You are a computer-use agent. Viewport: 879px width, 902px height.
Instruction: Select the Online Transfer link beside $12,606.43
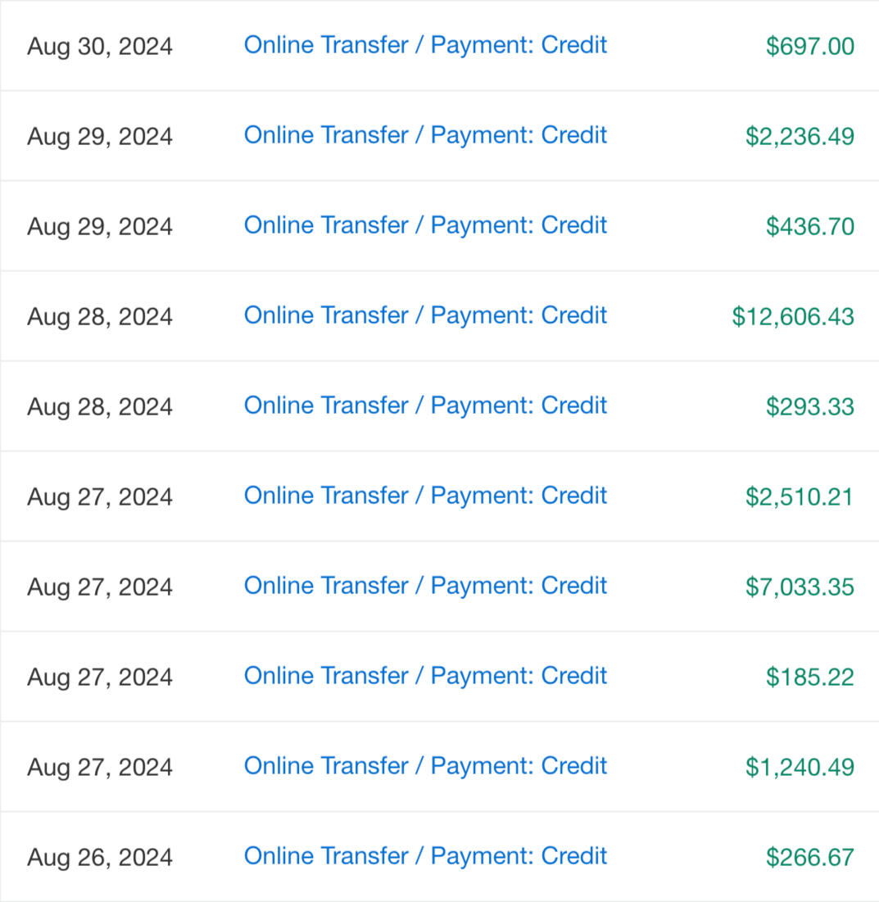pyautogui.click(x=425, y=315)
